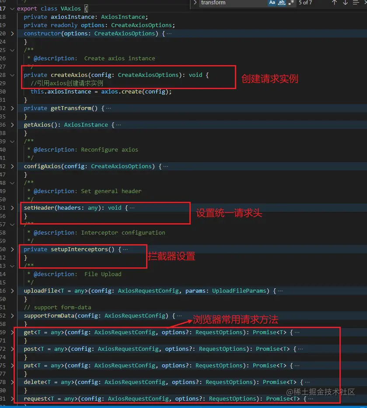The height and width of the screenshot is (408, 367).
Task: Expand the folded supportFormData method
Action: [12, 316]
